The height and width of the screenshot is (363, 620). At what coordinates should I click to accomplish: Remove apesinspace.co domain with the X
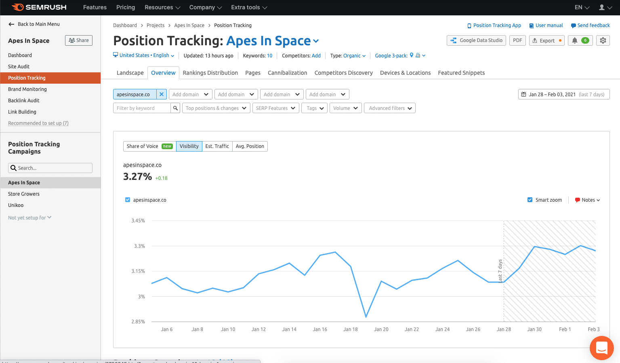pos(162,94)
